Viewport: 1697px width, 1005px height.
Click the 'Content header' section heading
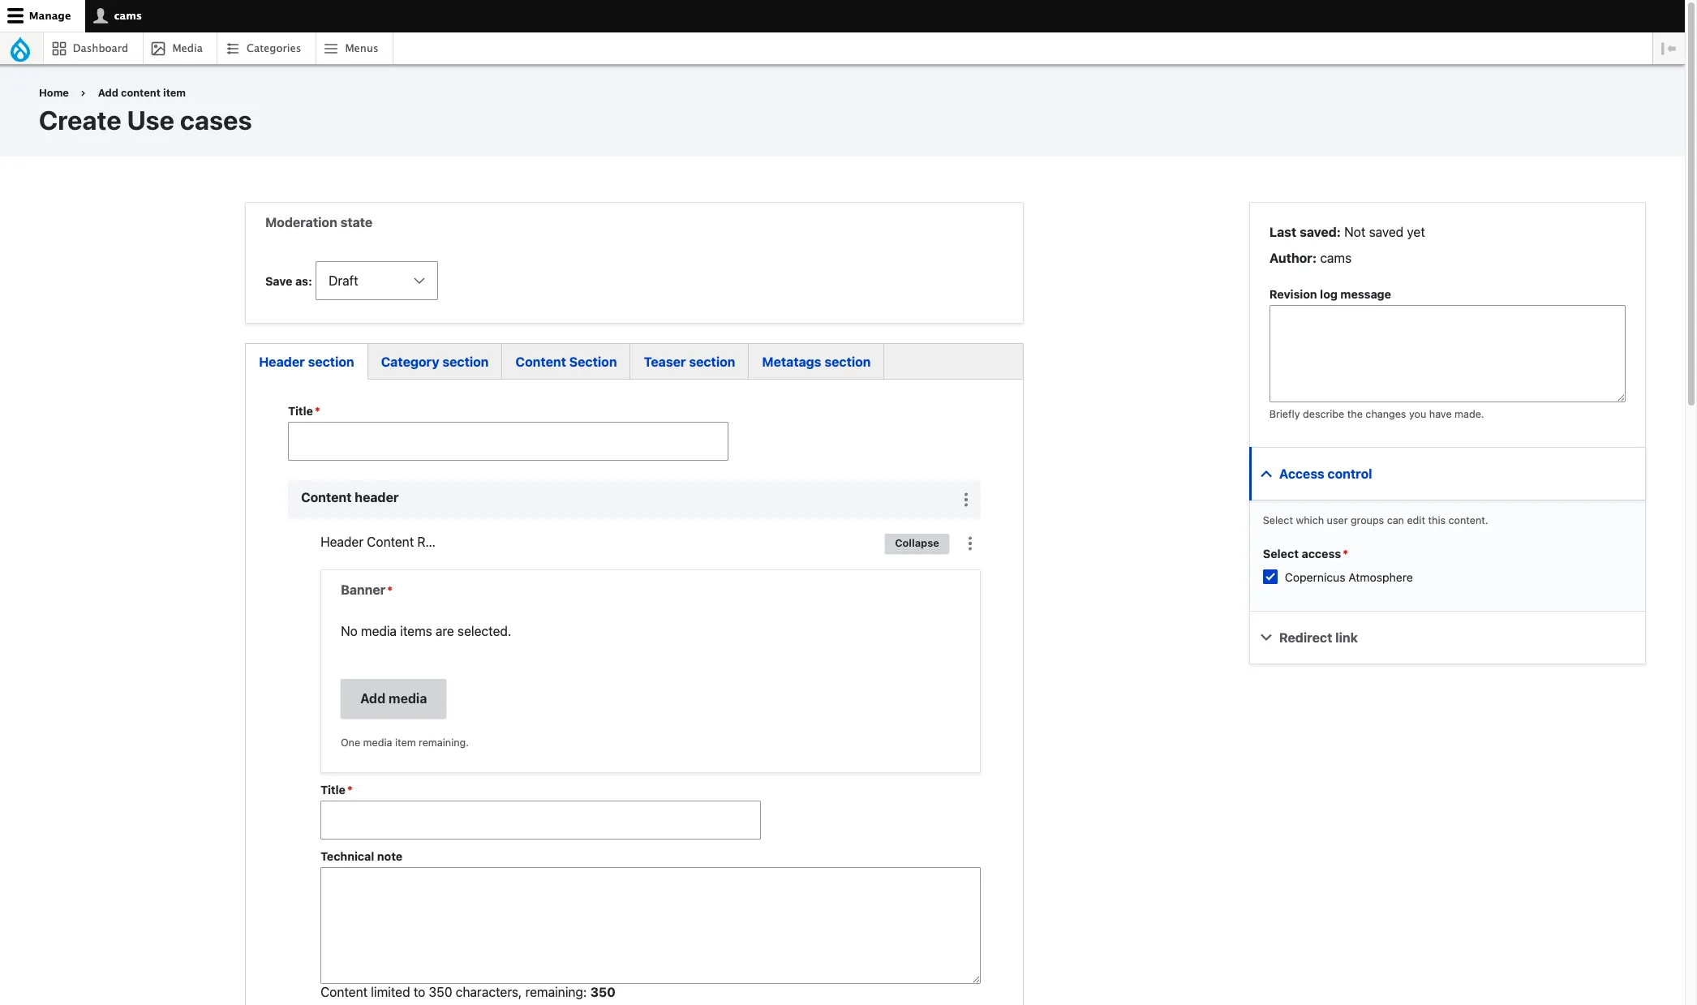pos(350,497)
